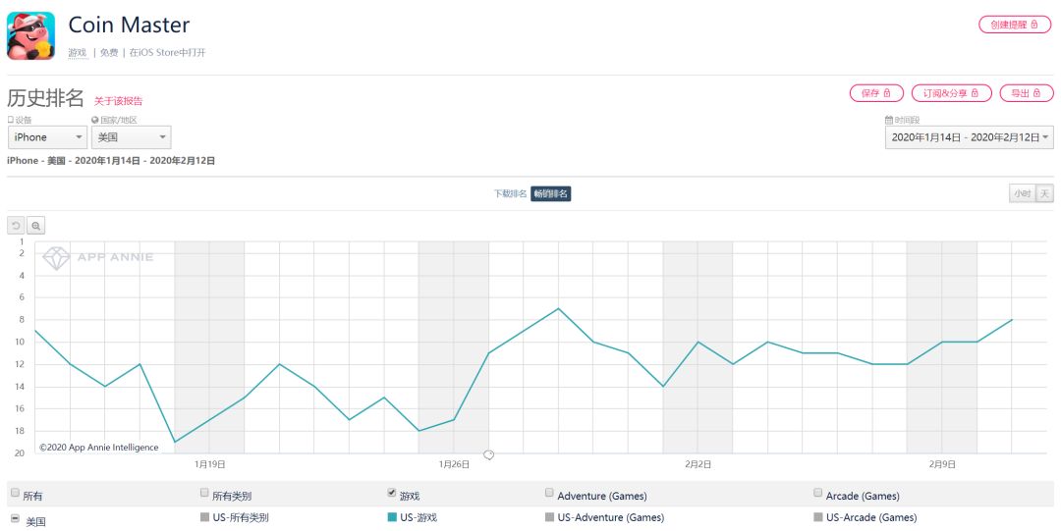The image size is (1061, 531).
Task: Click the magnifier zoom icon
Action: click(x=35, y=225)
